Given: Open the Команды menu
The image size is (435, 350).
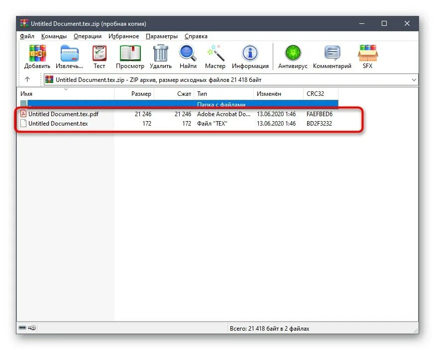Looking at the screenshot, I should 54,36.
